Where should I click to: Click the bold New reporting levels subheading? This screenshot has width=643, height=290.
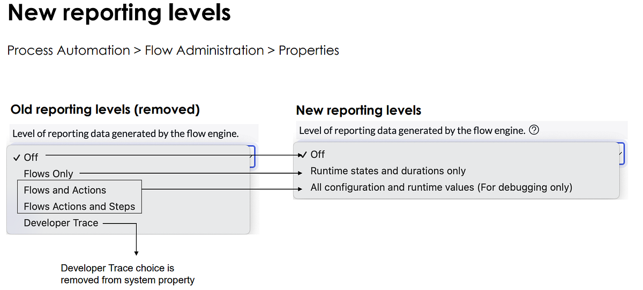(358, 111)
